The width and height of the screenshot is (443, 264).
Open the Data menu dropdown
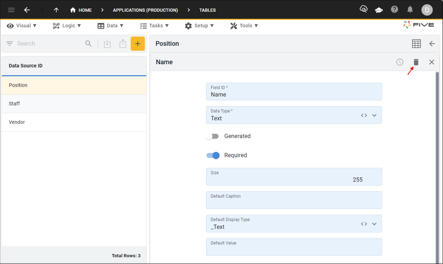(x=110, y=26)
